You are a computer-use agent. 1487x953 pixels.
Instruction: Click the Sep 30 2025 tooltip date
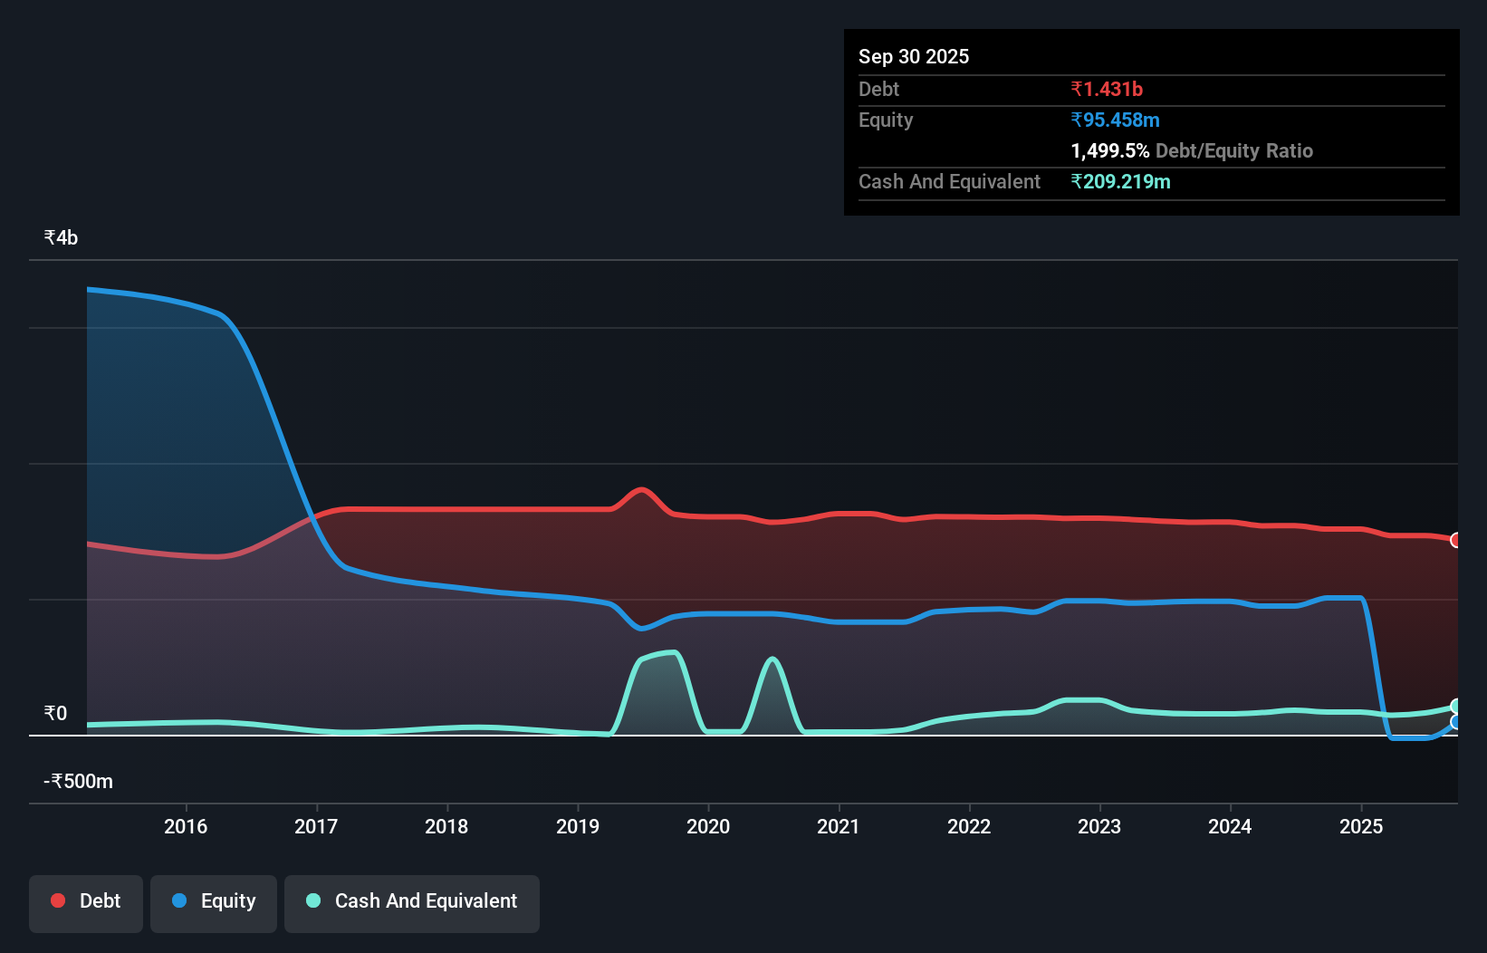[x=914, y=56]
